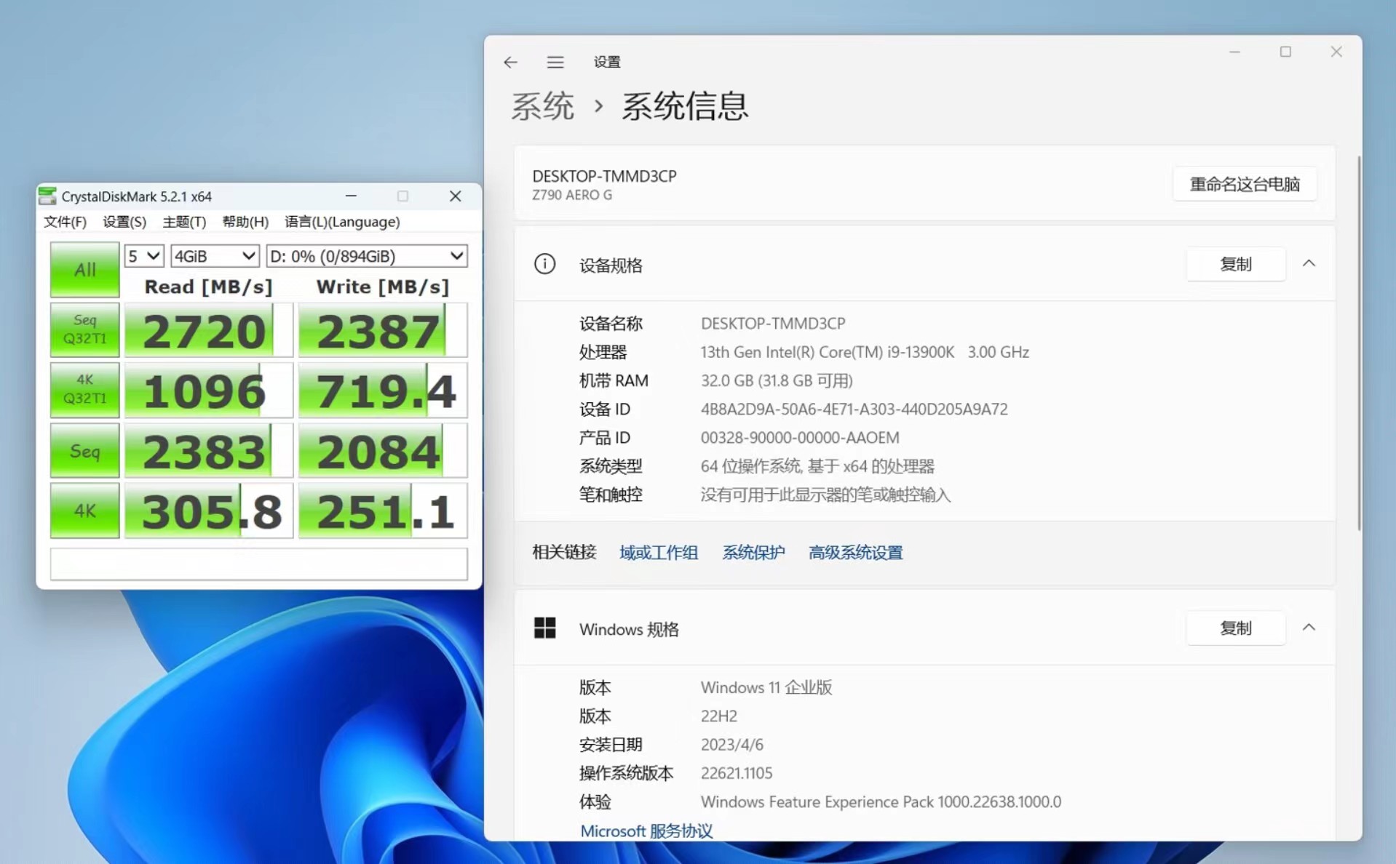Viewport: 1396px width, 864px height.
Task: Open the 设置(S) menu in CrystalDiskMark
Action: [124, 222]
